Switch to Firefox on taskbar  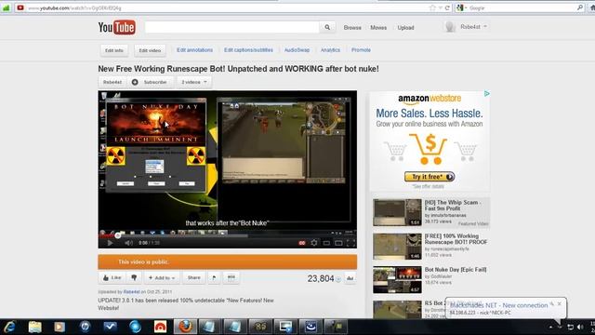185,327
